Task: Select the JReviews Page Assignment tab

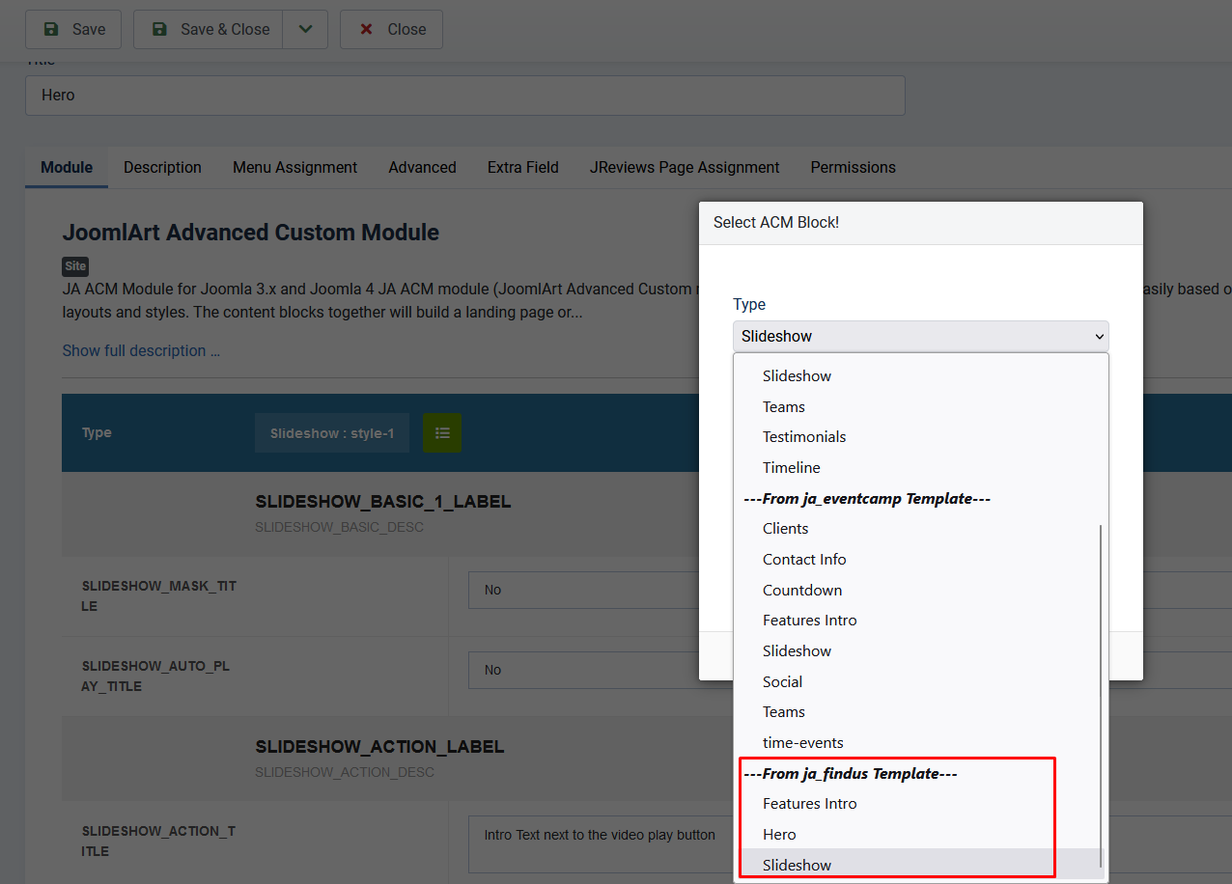Action: coord(685,167)
